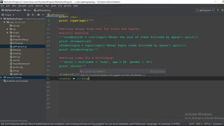Select pyvenv.cfg in the project tree

tap(16, 67)
